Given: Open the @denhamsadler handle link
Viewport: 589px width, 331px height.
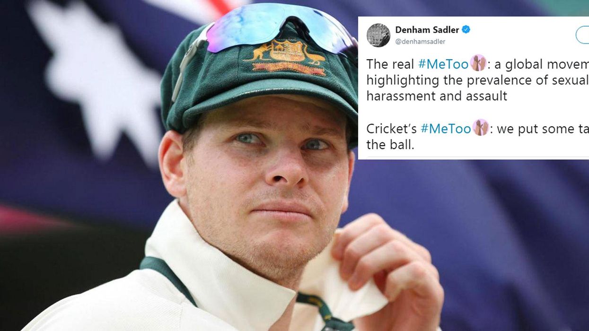Looking at the screenshot, I should click(x=420, y=42).
